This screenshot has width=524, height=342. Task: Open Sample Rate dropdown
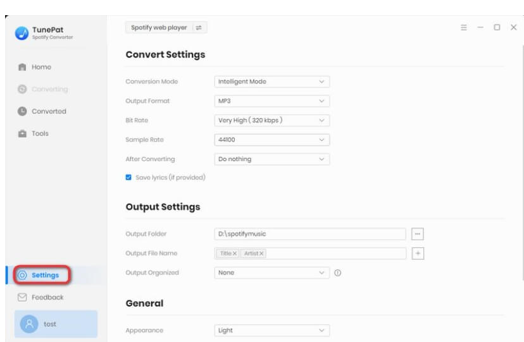tap(271, 140)
